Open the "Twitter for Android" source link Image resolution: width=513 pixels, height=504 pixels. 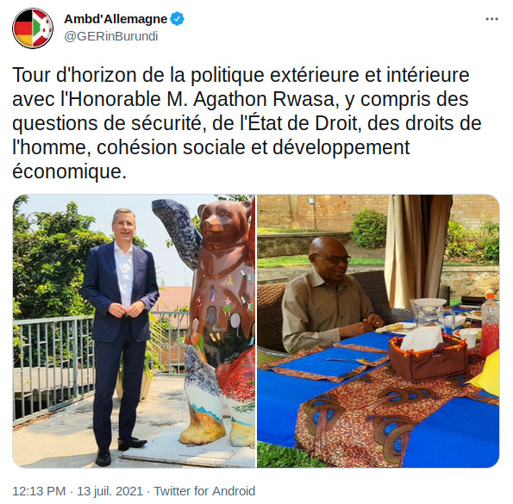click(204, 491)
